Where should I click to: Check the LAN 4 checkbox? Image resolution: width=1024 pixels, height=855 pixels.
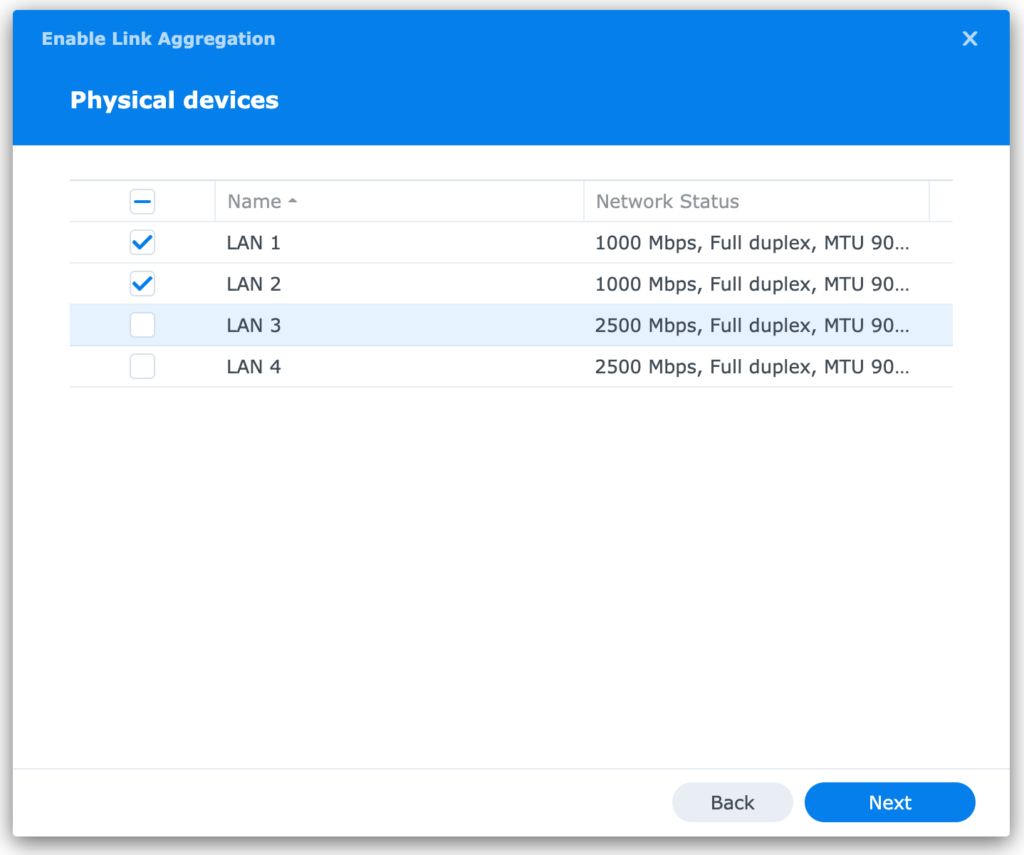[142, 367]
